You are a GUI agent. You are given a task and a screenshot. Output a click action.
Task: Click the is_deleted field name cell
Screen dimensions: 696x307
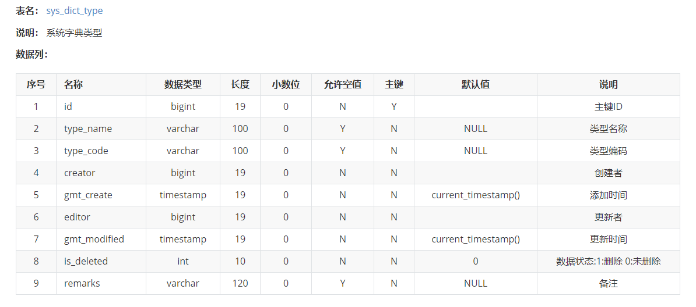click(86, 262)
